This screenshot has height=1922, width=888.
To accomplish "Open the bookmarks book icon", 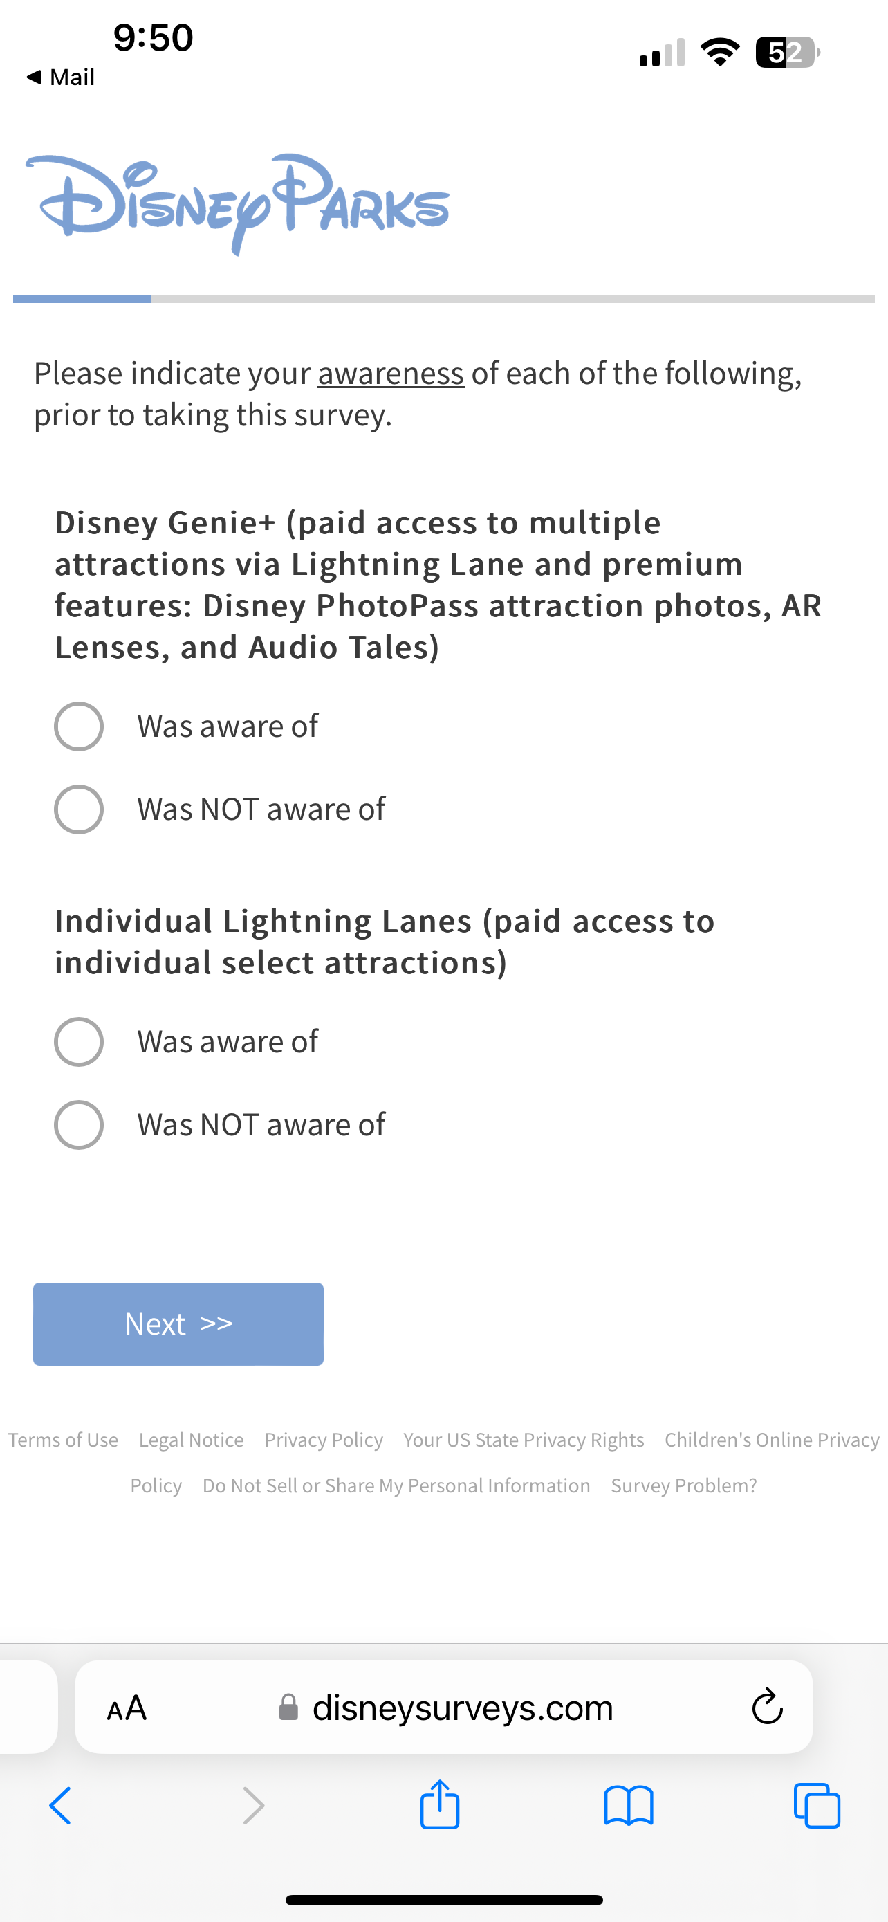I will (629, 1806).
